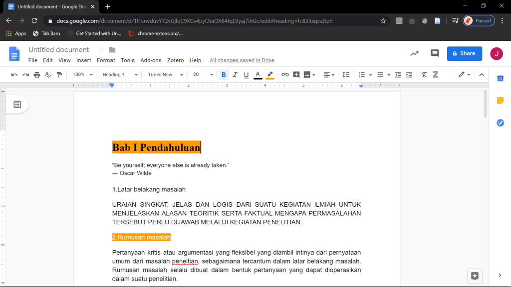
Task: Click All changes saved in Drive link
Action: (x=242, y=60)
